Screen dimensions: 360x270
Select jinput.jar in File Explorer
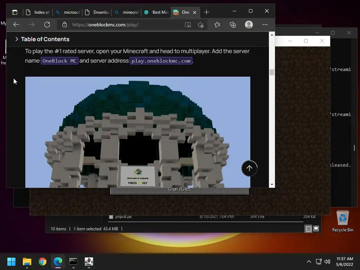(x=123, y=217)
